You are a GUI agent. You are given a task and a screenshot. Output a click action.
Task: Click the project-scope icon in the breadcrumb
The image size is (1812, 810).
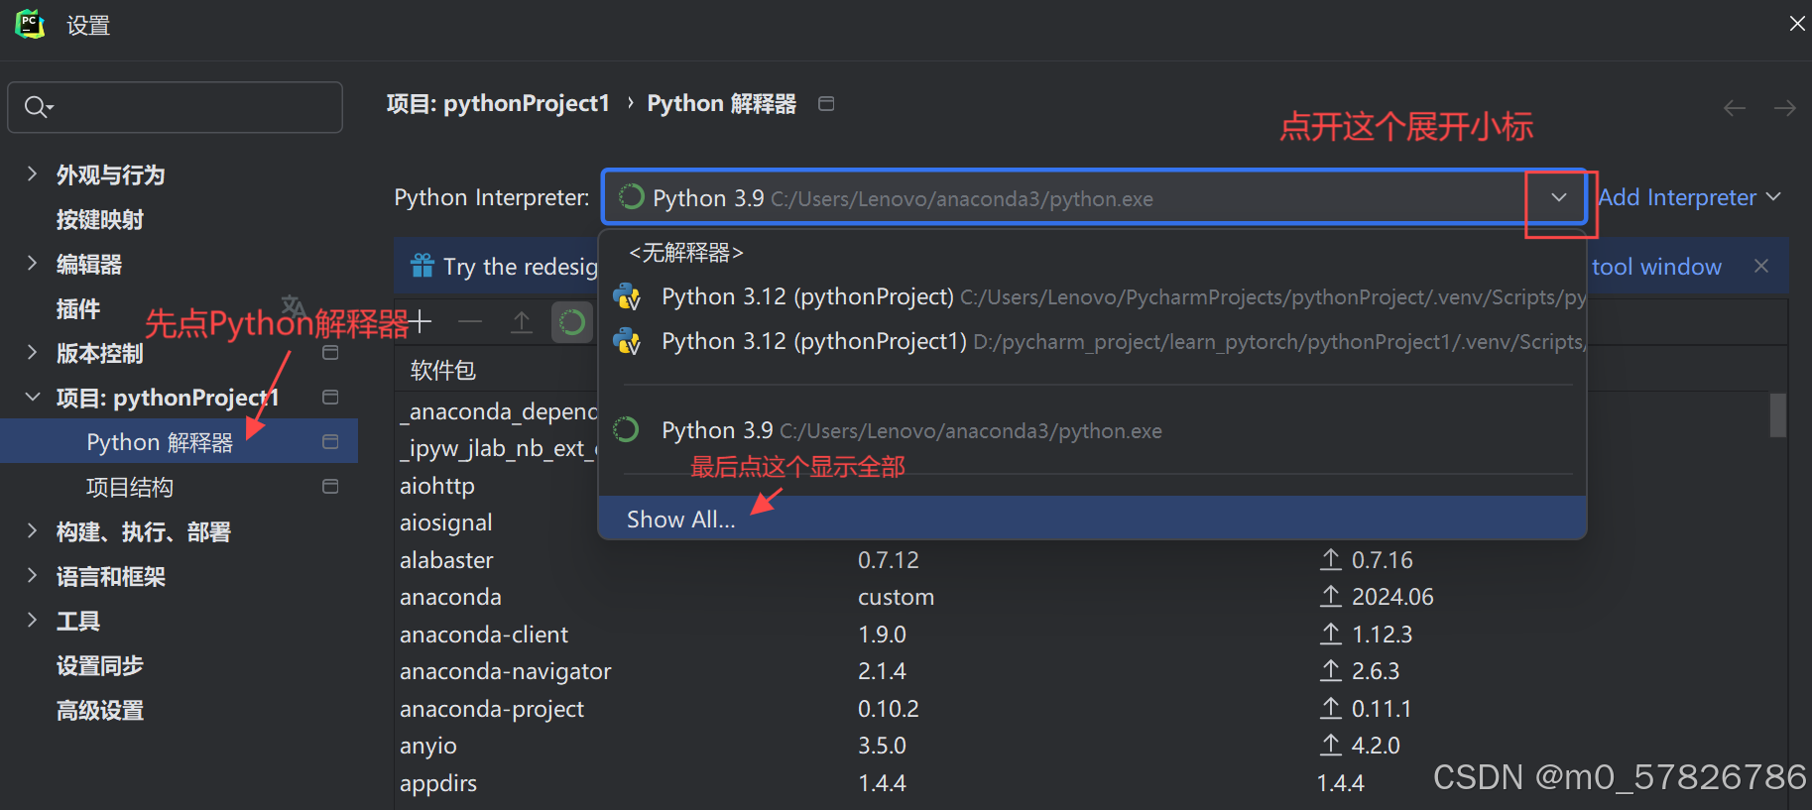coord(826,103)
